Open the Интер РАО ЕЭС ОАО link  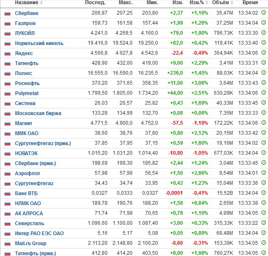(x=39, y=233)
